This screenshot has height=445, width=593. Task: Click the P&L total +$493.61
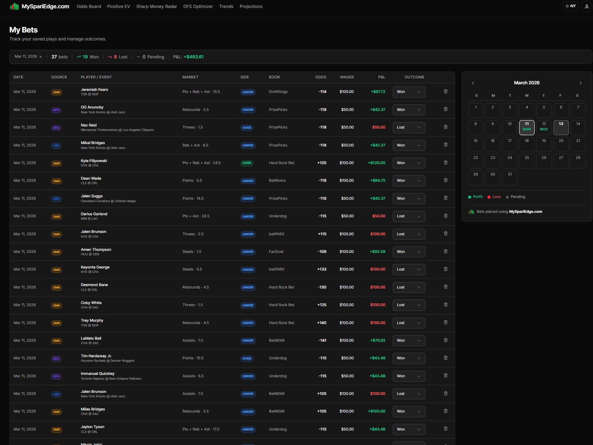coord(194,57)
